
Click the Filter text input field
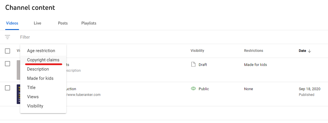(x=167, y=37)
